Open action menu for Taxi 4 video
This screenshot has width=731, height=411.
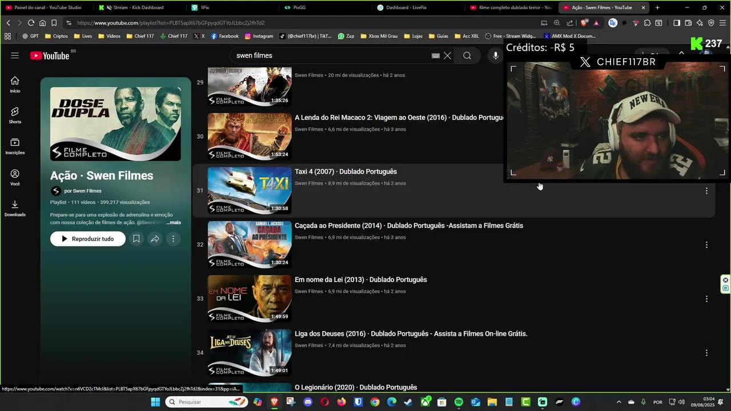click(706, 191)
